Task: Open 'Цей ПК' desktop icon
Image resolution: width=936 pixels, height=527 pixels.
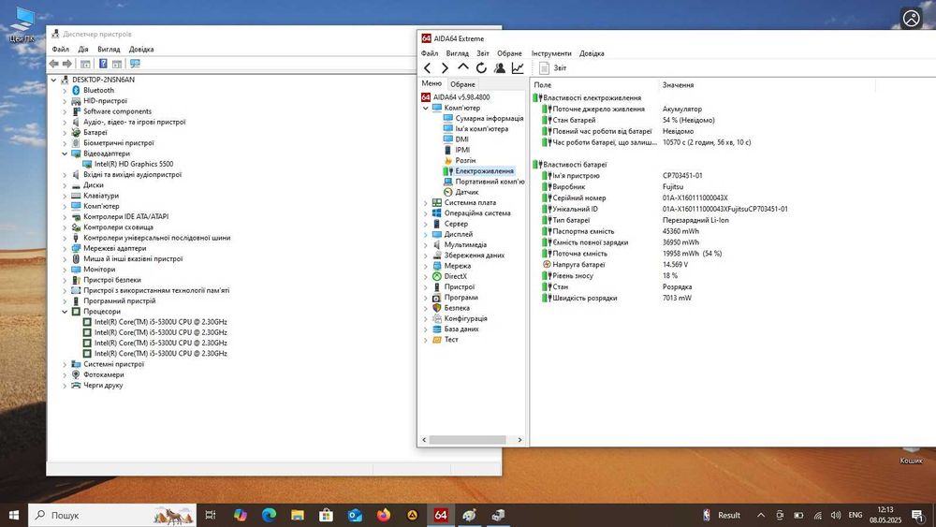Action: [22, 25]
